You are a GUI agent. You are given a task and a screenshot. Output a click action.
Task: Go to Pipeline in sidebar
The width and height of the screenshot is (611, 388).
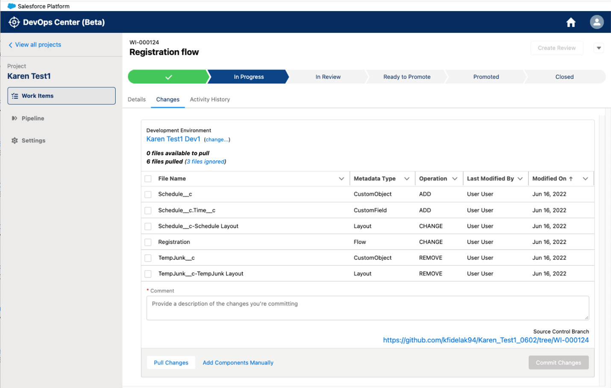coord(33,118)
